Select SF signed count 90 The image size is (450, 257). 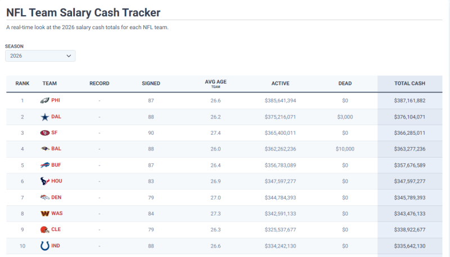(151, 133)
